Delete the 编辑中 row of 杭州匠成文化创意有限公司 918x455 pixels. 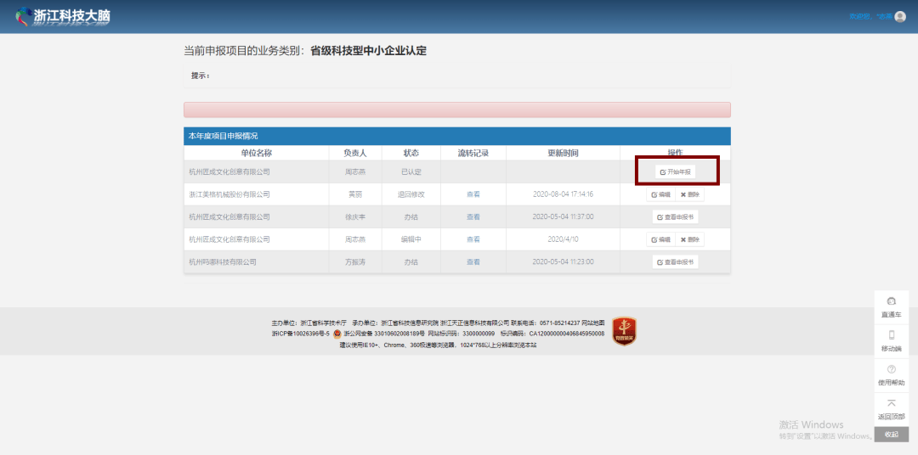coord(689,239)
